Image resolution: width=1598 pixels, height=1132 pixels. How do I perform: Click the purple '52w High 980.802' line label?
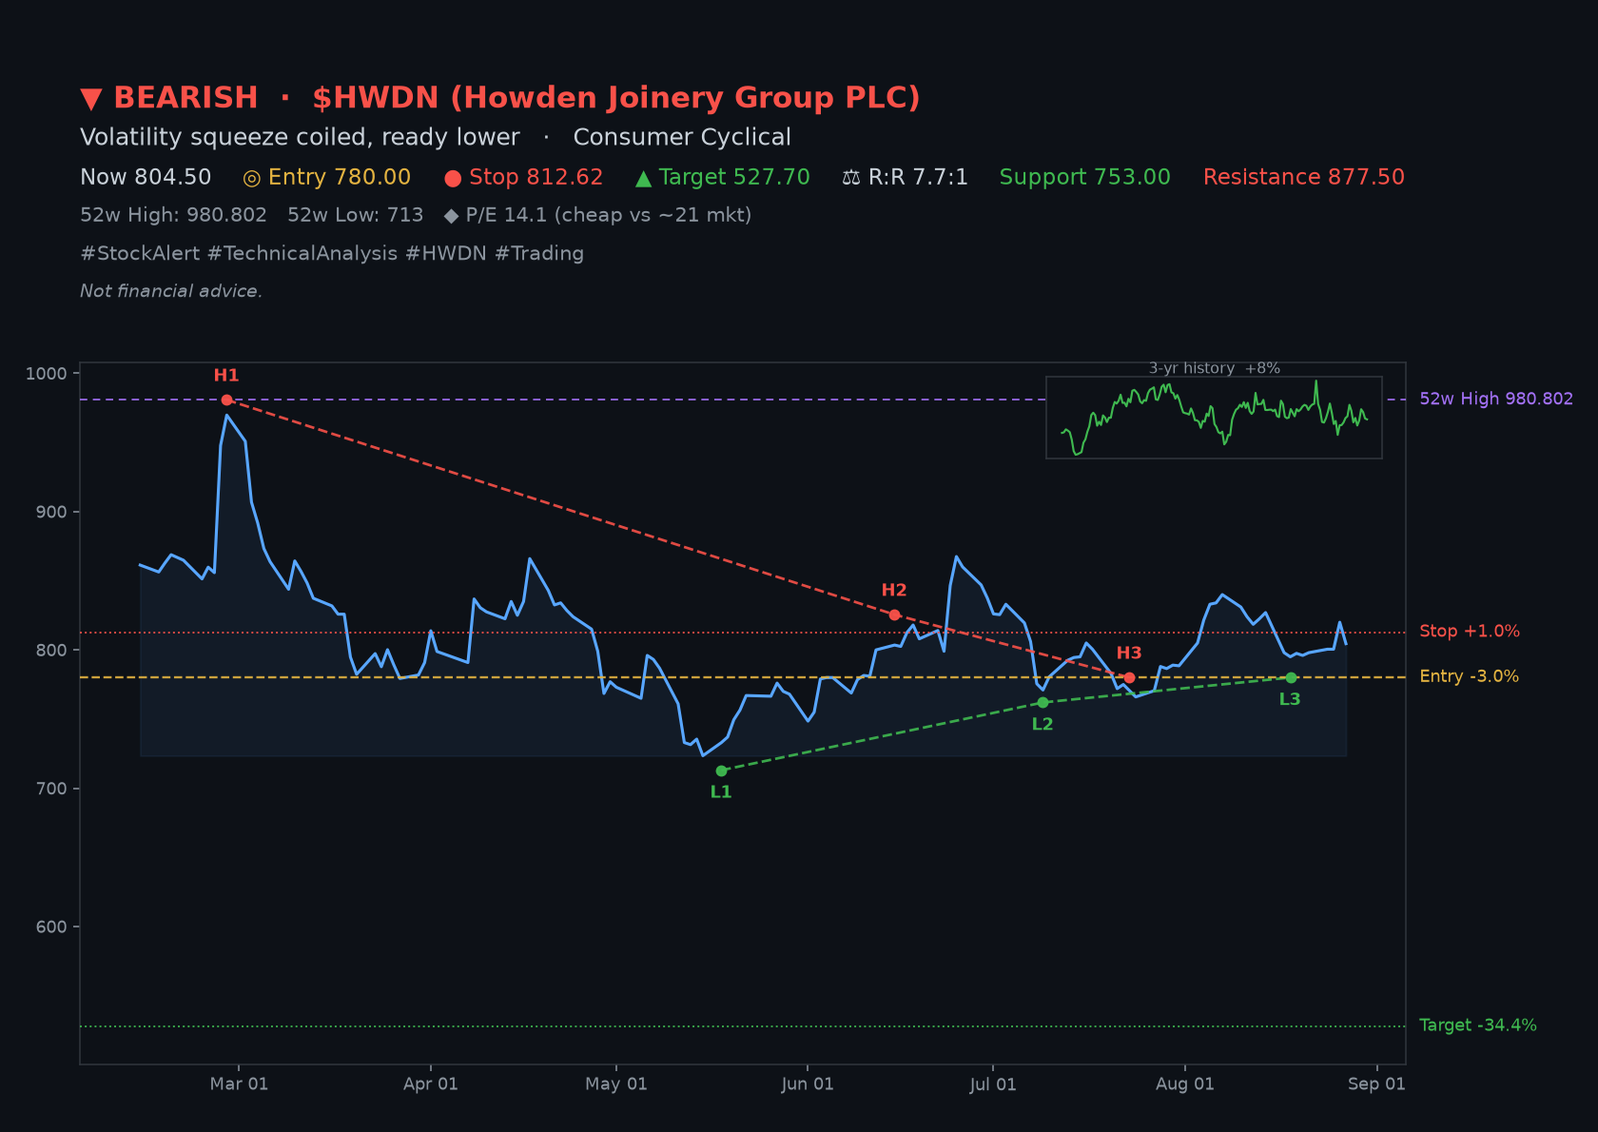1496,399
